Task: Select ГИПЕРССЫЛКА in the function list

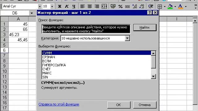Action: 96,65
